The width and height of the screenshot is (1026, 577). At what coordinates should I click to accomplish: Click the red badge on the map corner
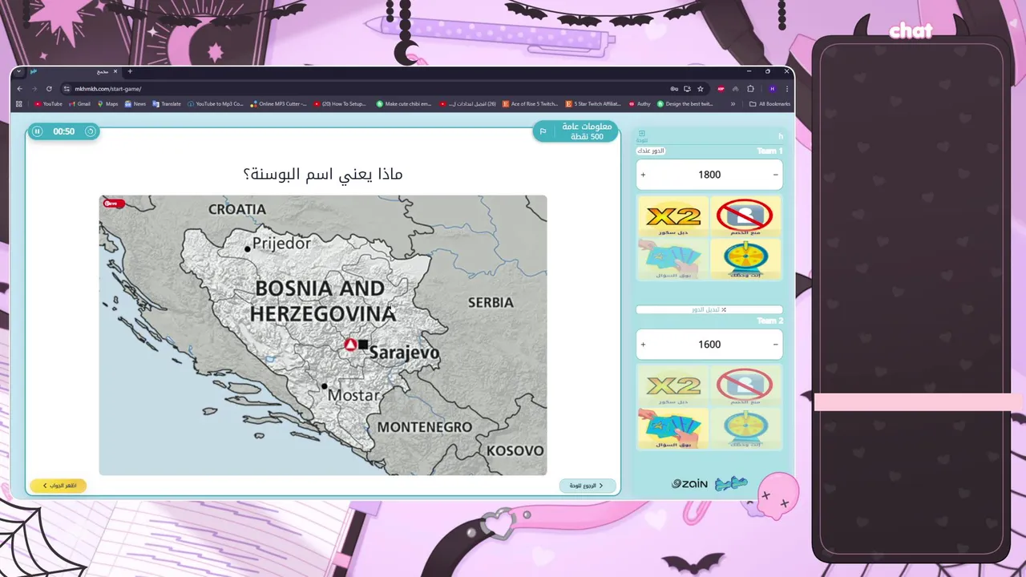(113, 204)
